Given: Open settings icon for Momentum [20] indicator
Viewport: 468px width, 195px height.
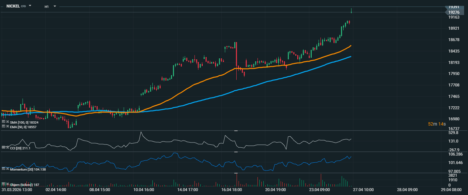Looking at the screenshot, I should tap(3, 169).
